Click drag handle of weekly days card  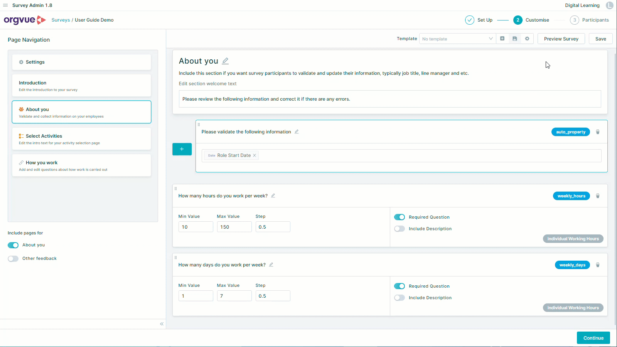click(x=175, y=258)
